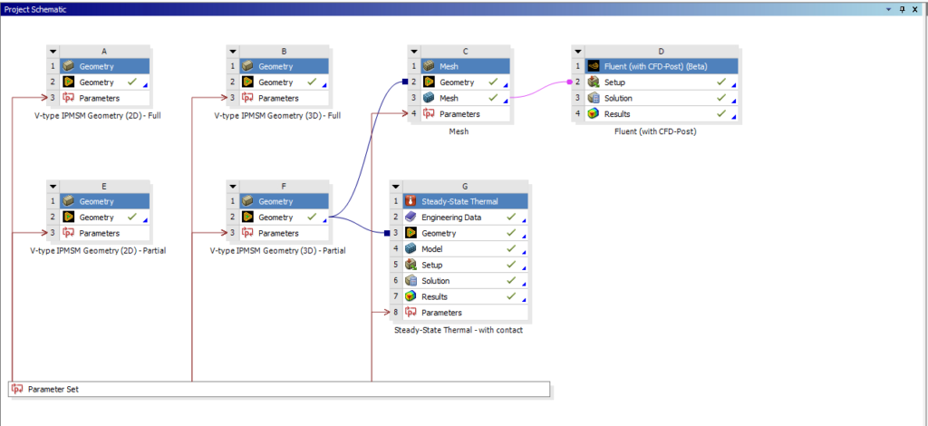Click status checkmark on Fluent Solution row
The height and width of the screenshot is (426, 928).
point(720,98)
